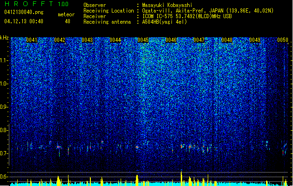Click time marker 0050
The width and height of the screenshot is (293, 186).
[283, 40]
